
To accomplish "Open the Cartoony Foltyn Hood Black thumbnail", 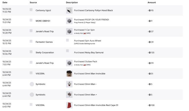I will 69,10.
